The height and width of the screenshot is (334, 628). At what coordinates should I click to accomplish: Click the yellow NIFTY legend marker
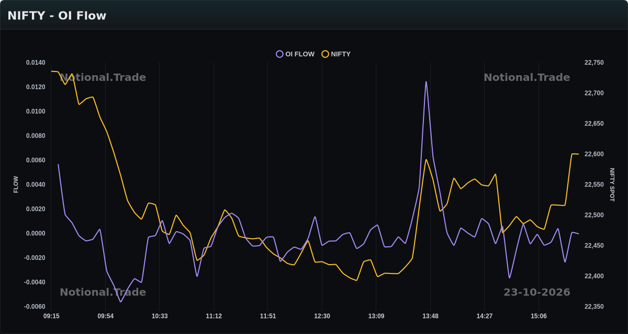(x=325, y=54)
